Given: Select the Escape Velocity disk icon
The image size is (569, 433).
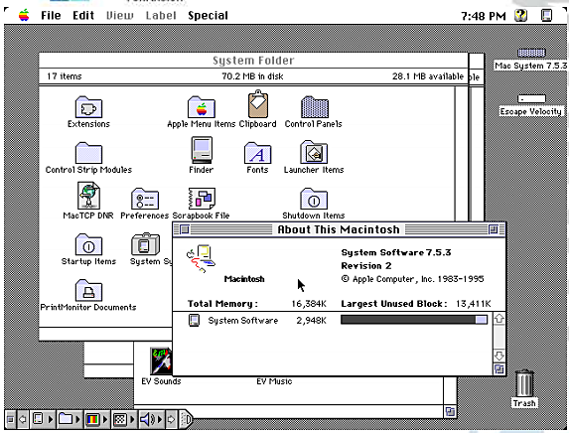Looking at the screenshot, I should coord(531,98).
